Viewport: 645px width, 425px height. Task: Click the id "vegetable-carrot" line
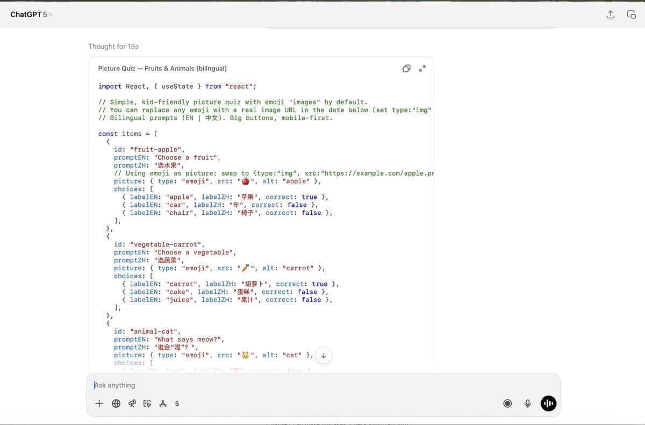point(159,244)
